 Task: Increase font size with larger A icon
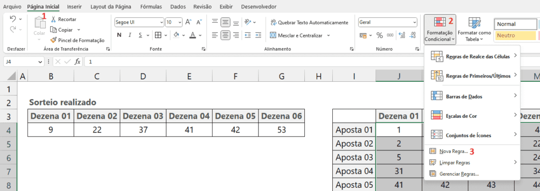coord(188,22)
